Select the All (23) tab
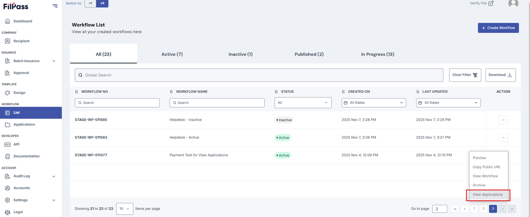Viewport: 530px width, 217px height. pos(103,54)
